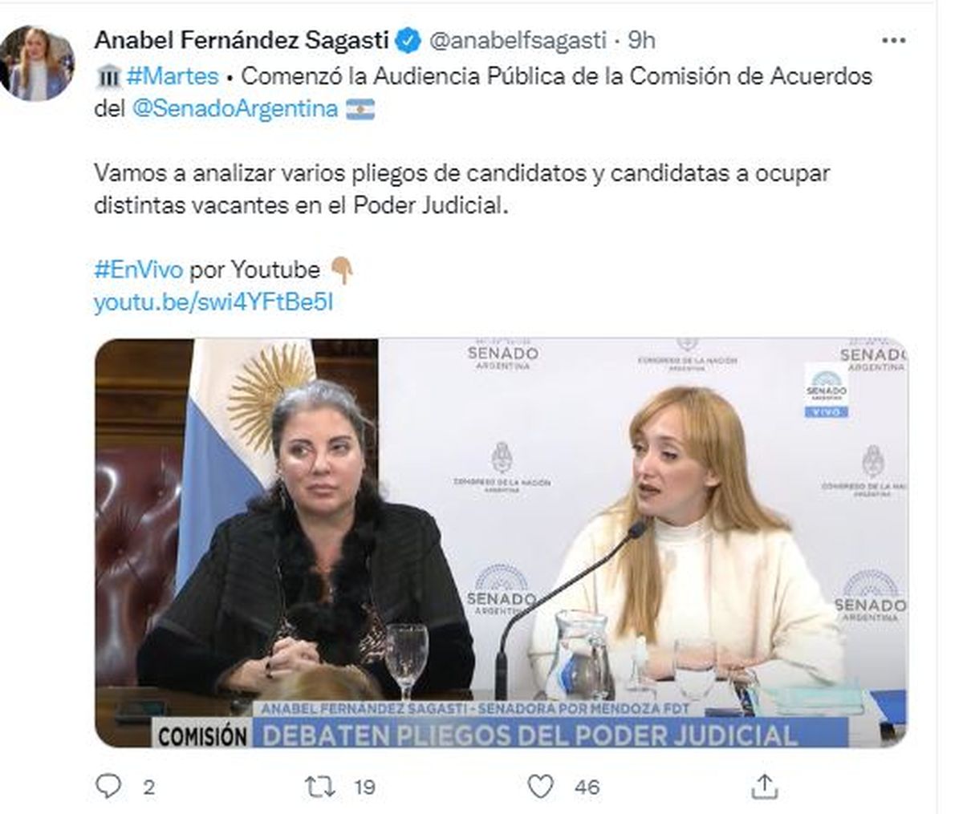Click the likes count 46
The width and height of the screenshot is (963, 814).
[587, 787]
